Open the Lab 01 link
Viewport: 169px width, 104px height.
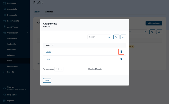48,52
